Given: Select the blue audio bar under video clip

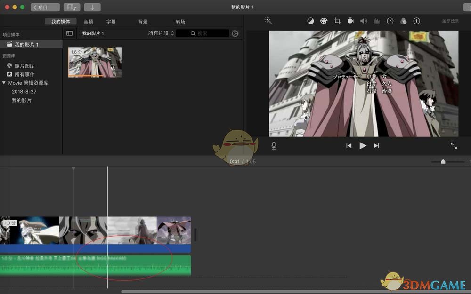Looking at the screenshot, I should click(x=95, y=248).
